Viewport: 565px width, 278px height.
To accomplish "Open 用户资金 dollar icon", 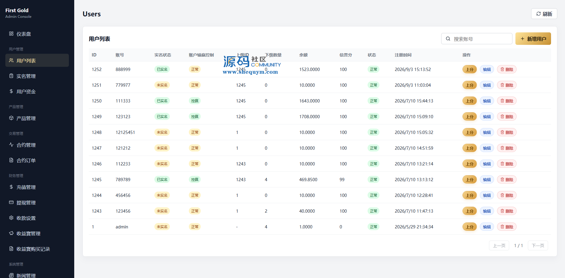I will tap(11, 91).
